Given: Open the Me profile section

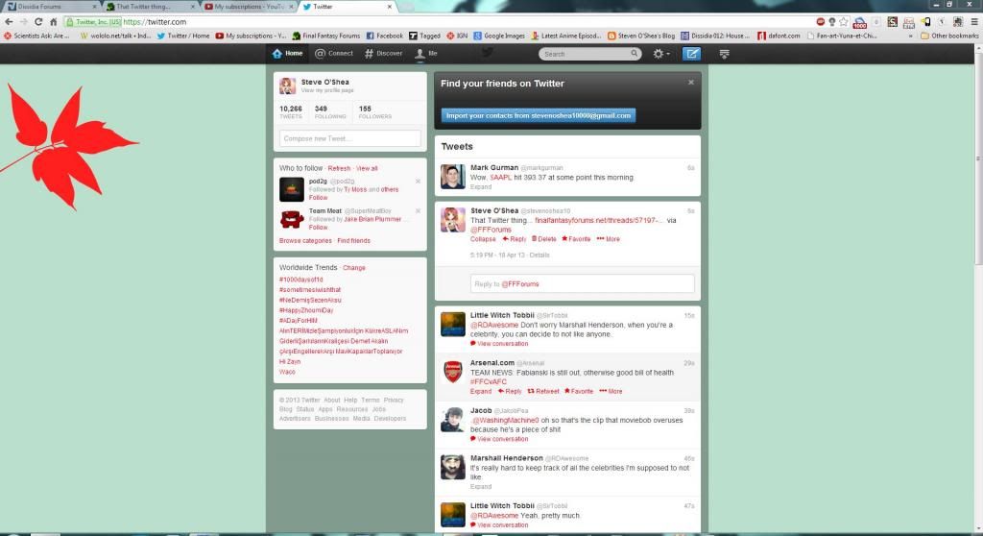Looking at the screenshot, I should 426,54.
